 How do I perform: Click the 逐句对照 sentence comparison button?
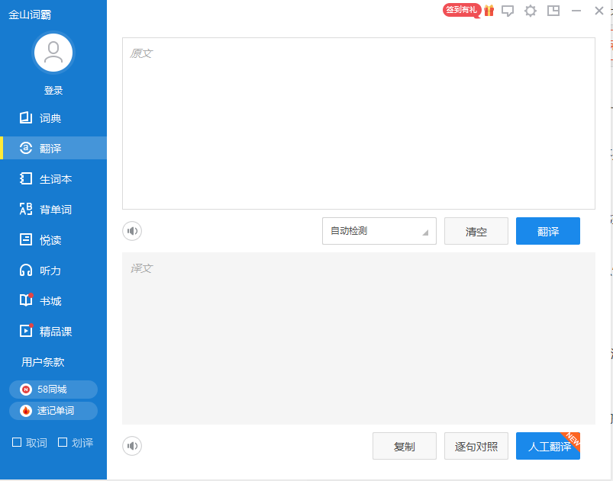pyautogui.click(x=476, y=446)
